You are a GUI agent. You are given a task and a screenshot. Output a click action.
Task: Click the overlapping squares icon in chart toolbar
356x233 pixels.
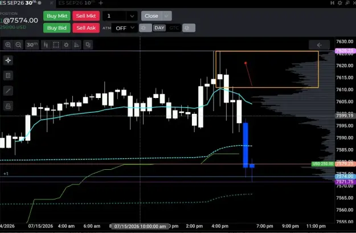[x=88, y=45]
